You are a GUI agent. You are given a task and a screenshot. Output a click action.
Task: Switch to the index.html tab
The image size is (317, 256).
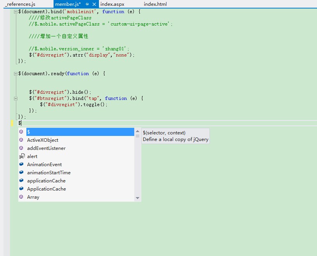[155, 4]
